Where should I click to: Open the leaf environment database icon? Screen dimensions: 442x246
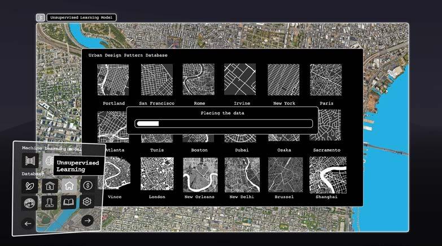point(29,186)
